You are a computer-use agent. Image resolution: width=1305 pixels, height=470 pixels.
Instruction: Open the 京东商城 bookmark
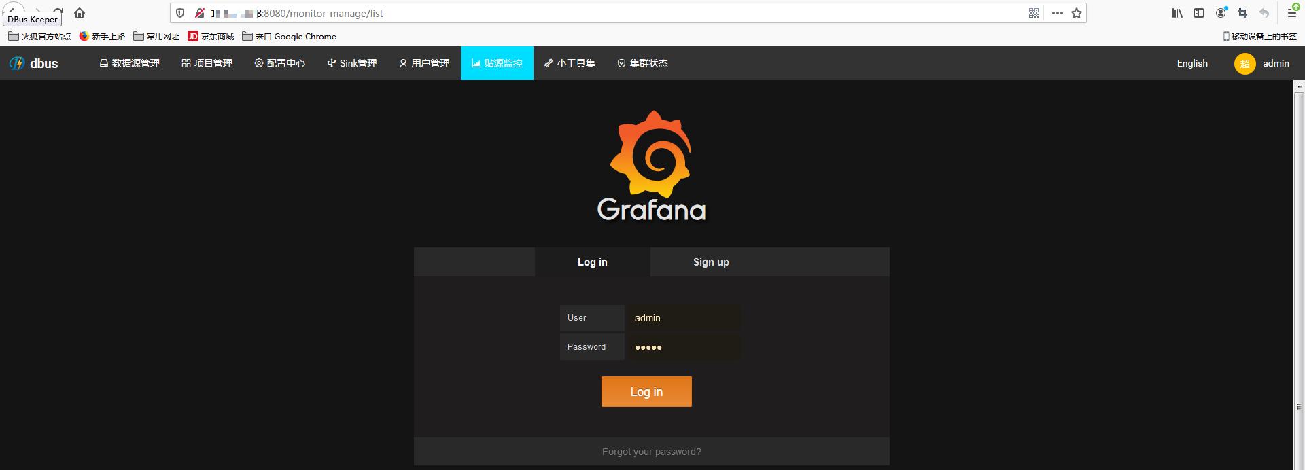pyautogui.click(x=211, y=36)
